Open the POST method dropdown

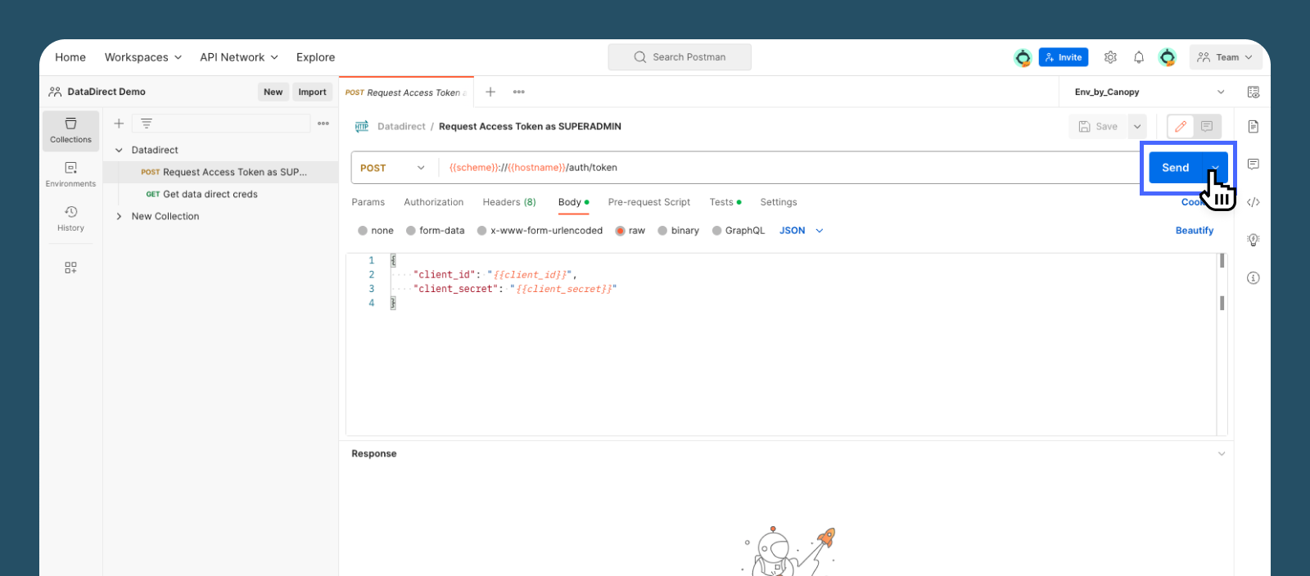(394, 168)
